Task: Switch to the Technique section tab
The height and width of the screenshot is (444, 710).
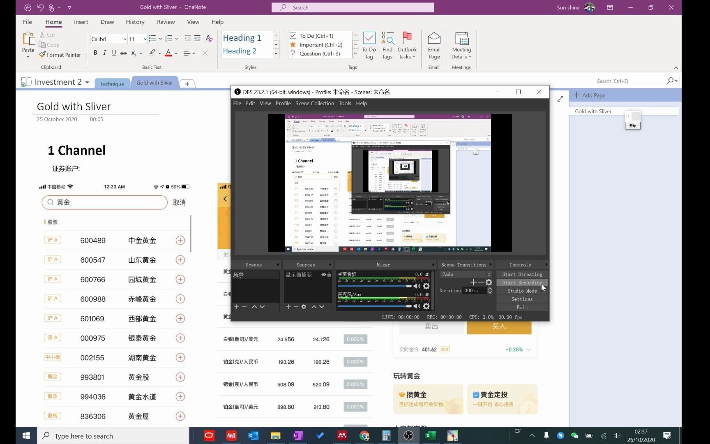Action: pos(112,83)
